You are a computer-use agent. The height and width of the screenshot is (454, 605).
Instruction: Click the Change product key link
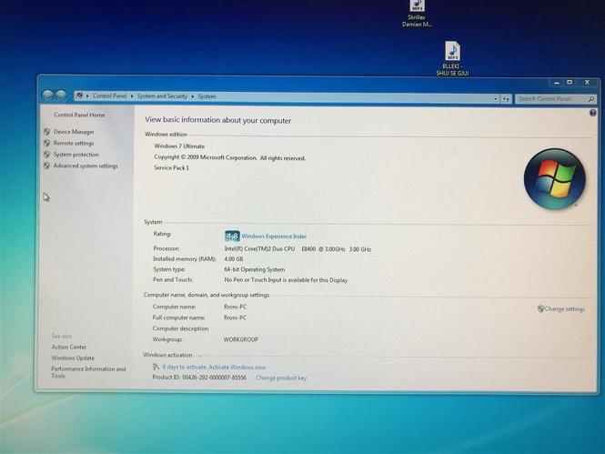[281, 378]
